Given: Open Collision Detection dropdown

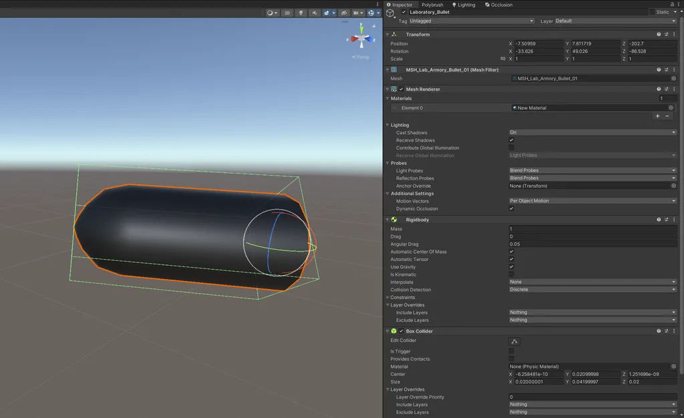Looking at the screenshot, I should coord(592,289).
